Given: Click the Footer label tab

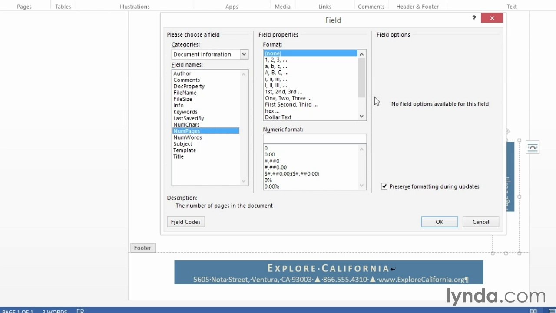Looking at the screenshot, I should 142,248.
